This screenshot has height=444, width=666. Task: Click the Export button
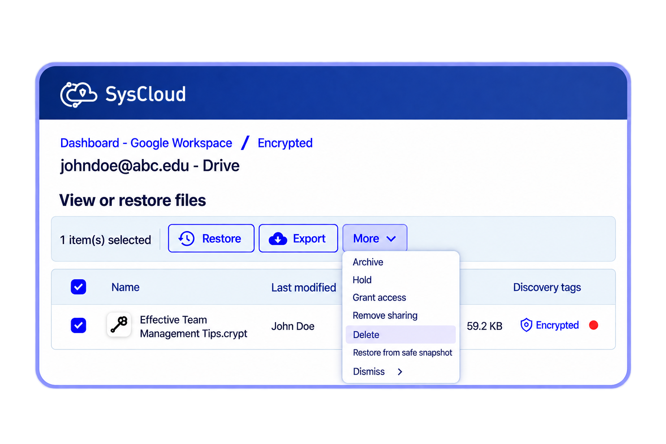click(x=298, y=238)
